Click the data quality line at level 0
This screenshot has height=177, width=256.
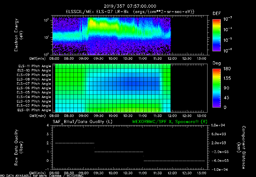pyautogui.click(x=174, y=161)
